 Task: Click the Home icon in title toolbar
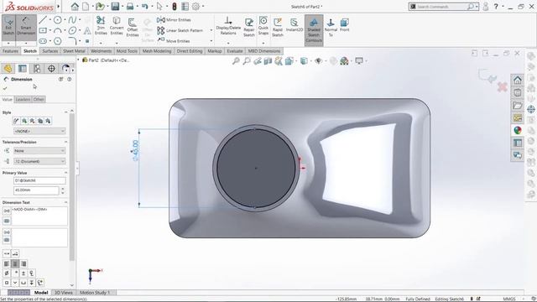click(x=75, y=6)
